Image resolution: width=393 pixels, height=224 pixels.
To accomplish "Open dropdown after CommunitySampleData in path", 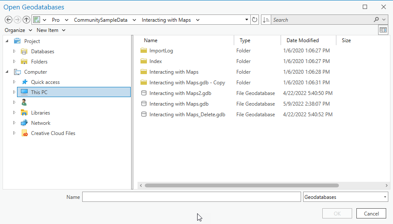I will click(134, 20).
